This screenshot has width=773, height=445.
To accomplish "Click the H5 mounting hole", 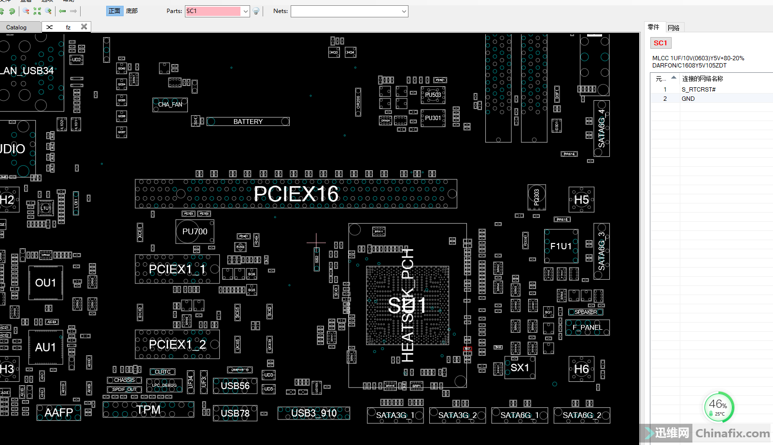I will point(581,200).
